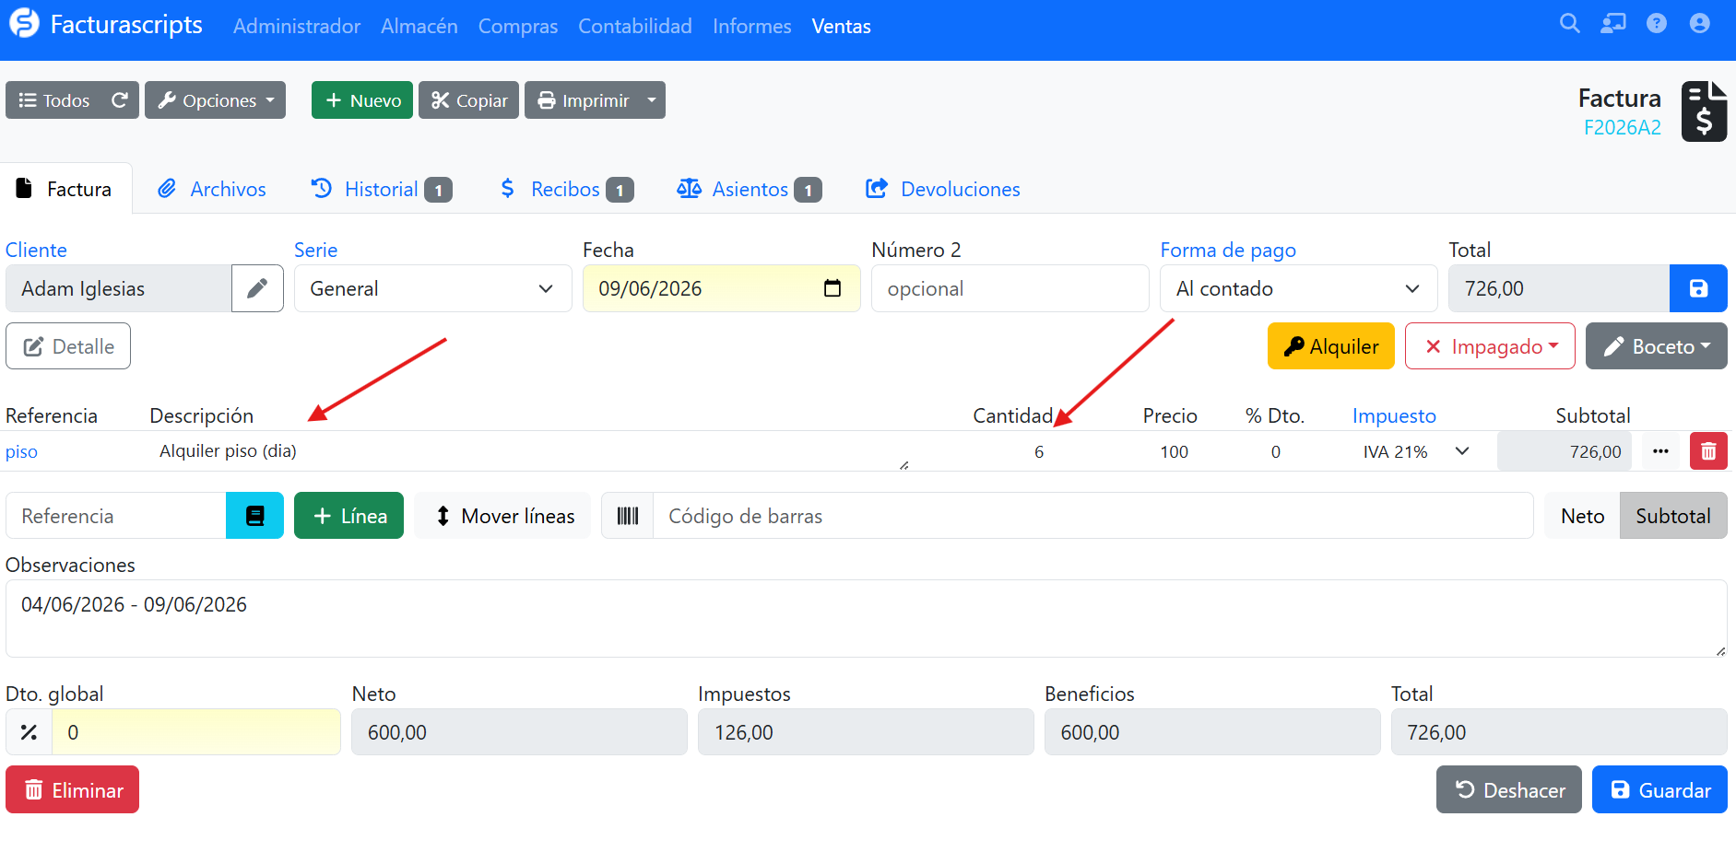
Task: Click the Forma de pago link label
Action: point(1228,250)
